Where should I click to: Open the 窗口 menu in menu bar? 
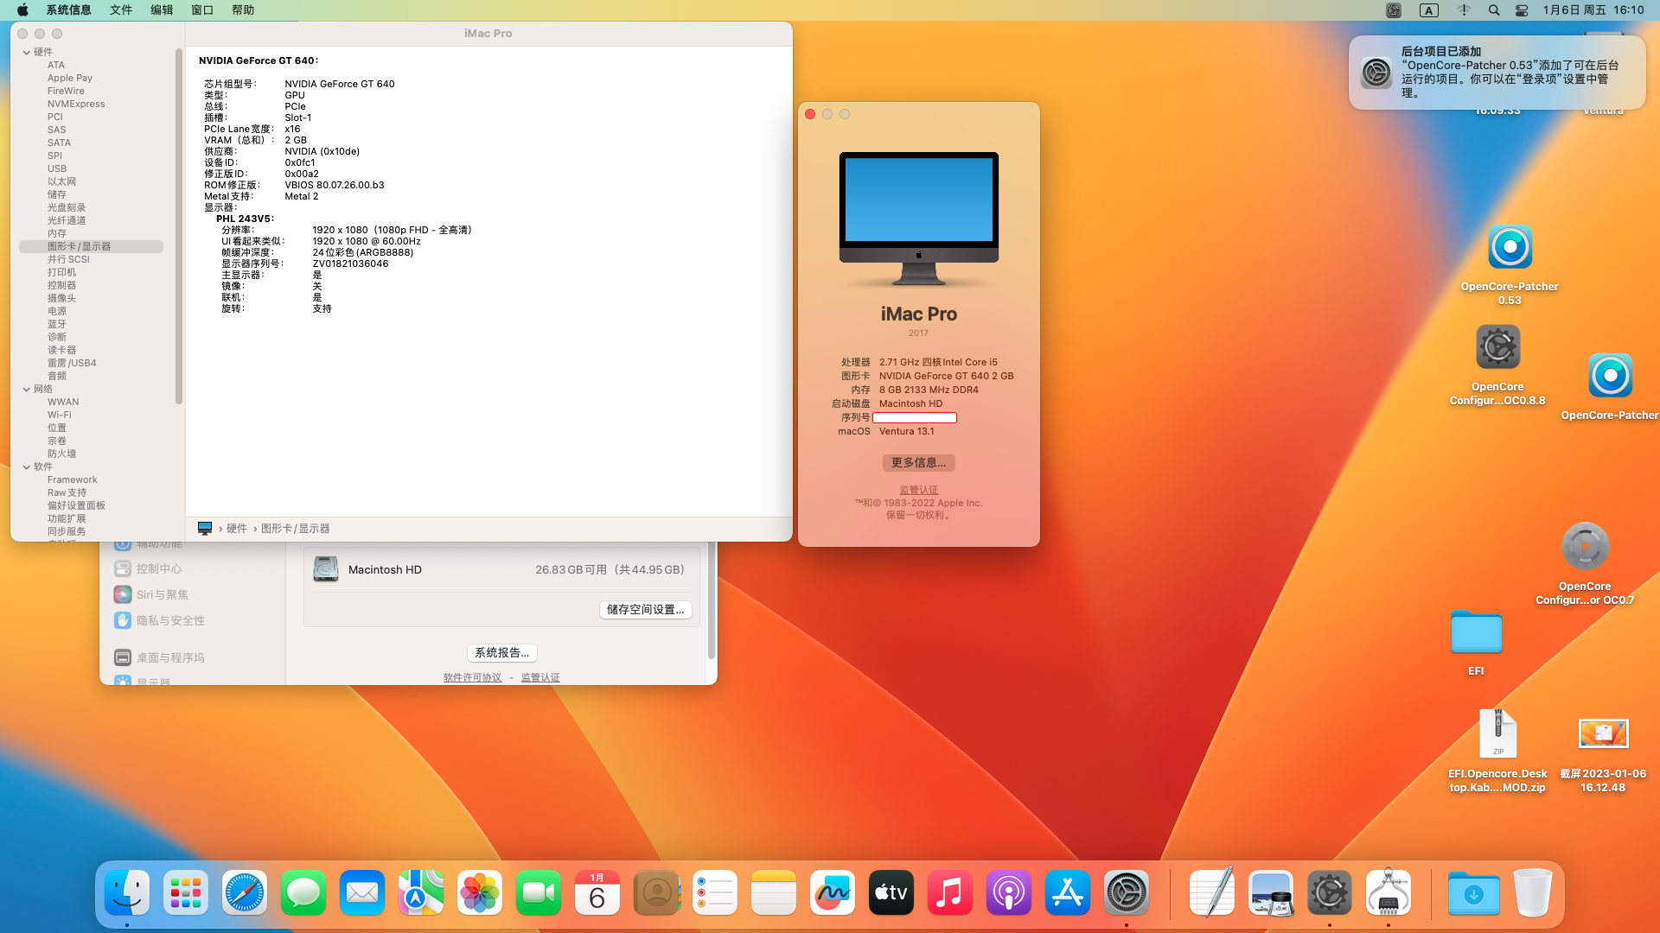[202, 10]
